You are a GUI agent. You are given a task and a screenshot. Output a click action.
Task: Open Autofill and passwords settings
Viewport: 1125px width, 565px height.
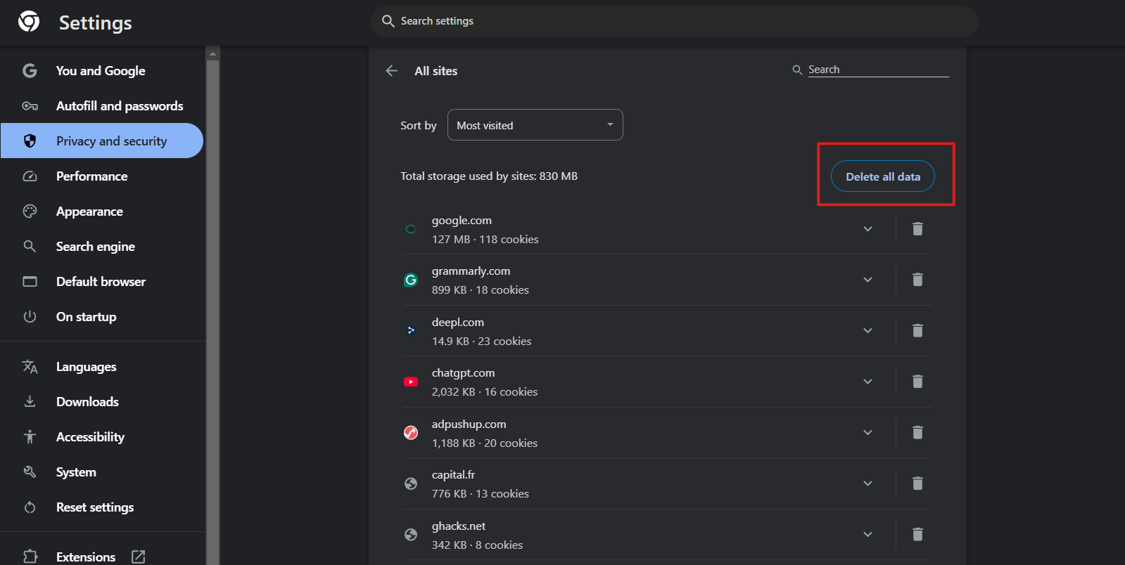pos(119,106)
